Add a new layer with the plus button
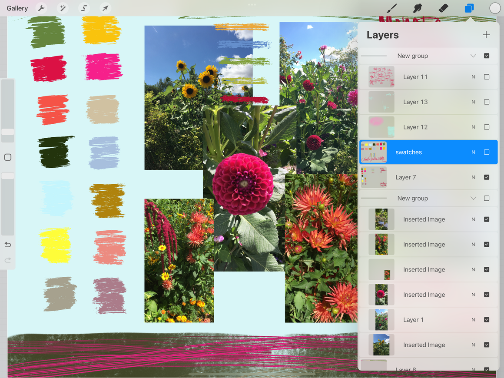The height and width of the screenshot is (378, 504). click(x=486, y=35)
